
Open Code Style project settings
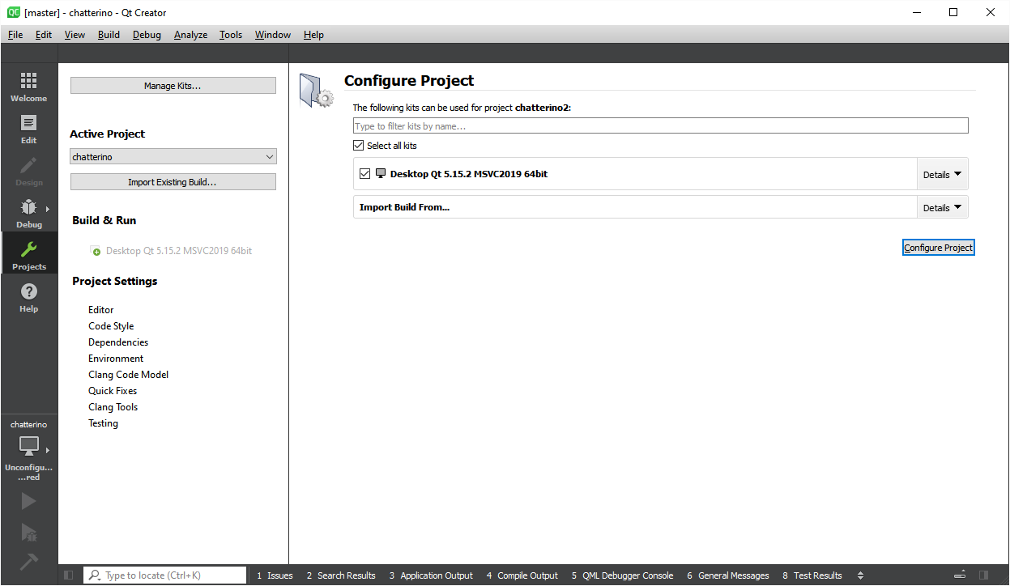(x=111, y=326)
